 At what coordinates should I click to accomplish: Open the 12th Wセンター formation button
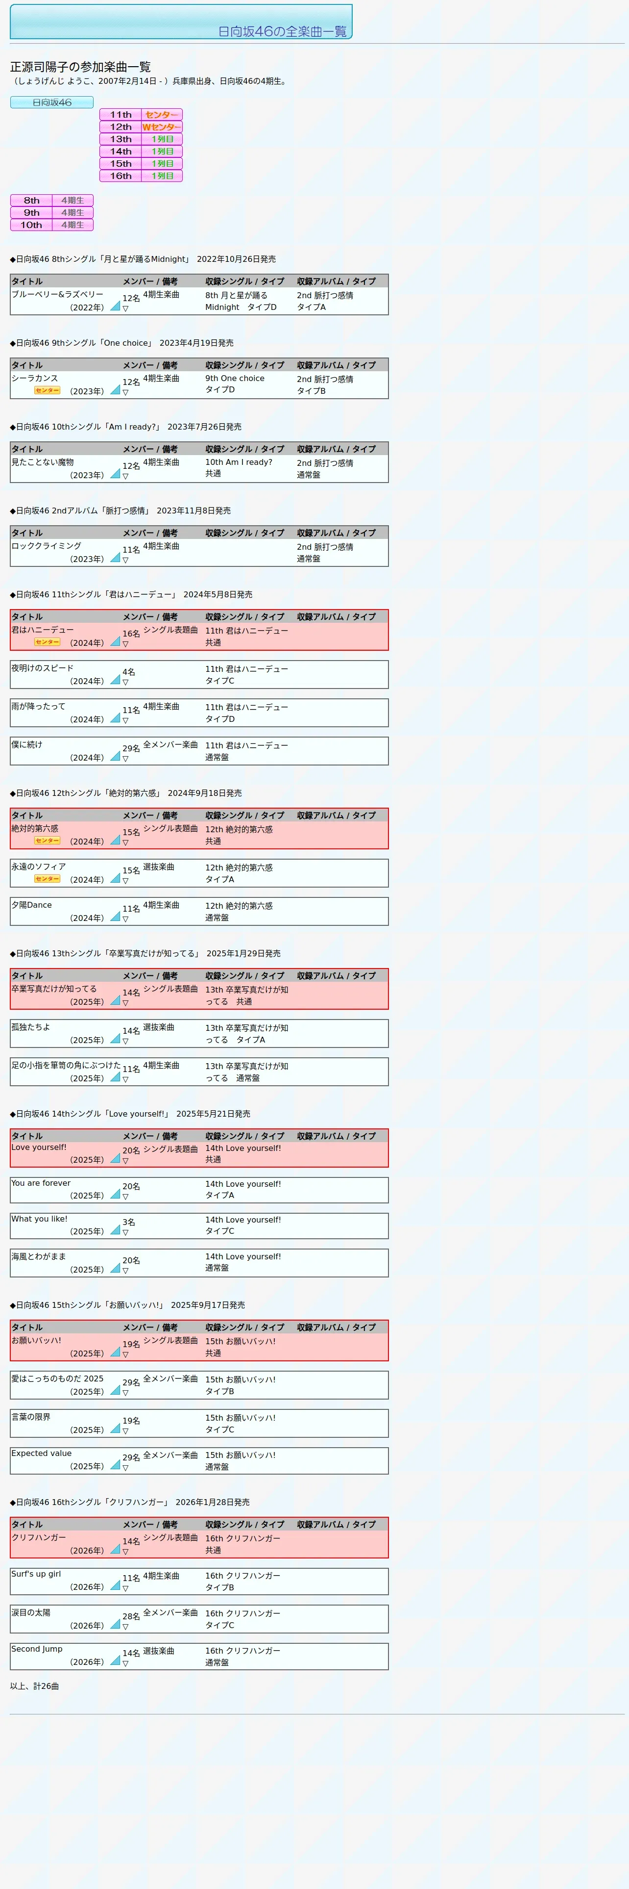[x=141, y=127]
